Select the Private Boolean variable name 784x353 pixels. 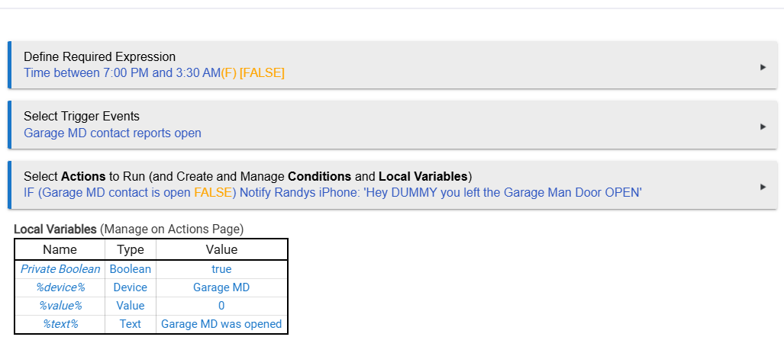point(60,269)
